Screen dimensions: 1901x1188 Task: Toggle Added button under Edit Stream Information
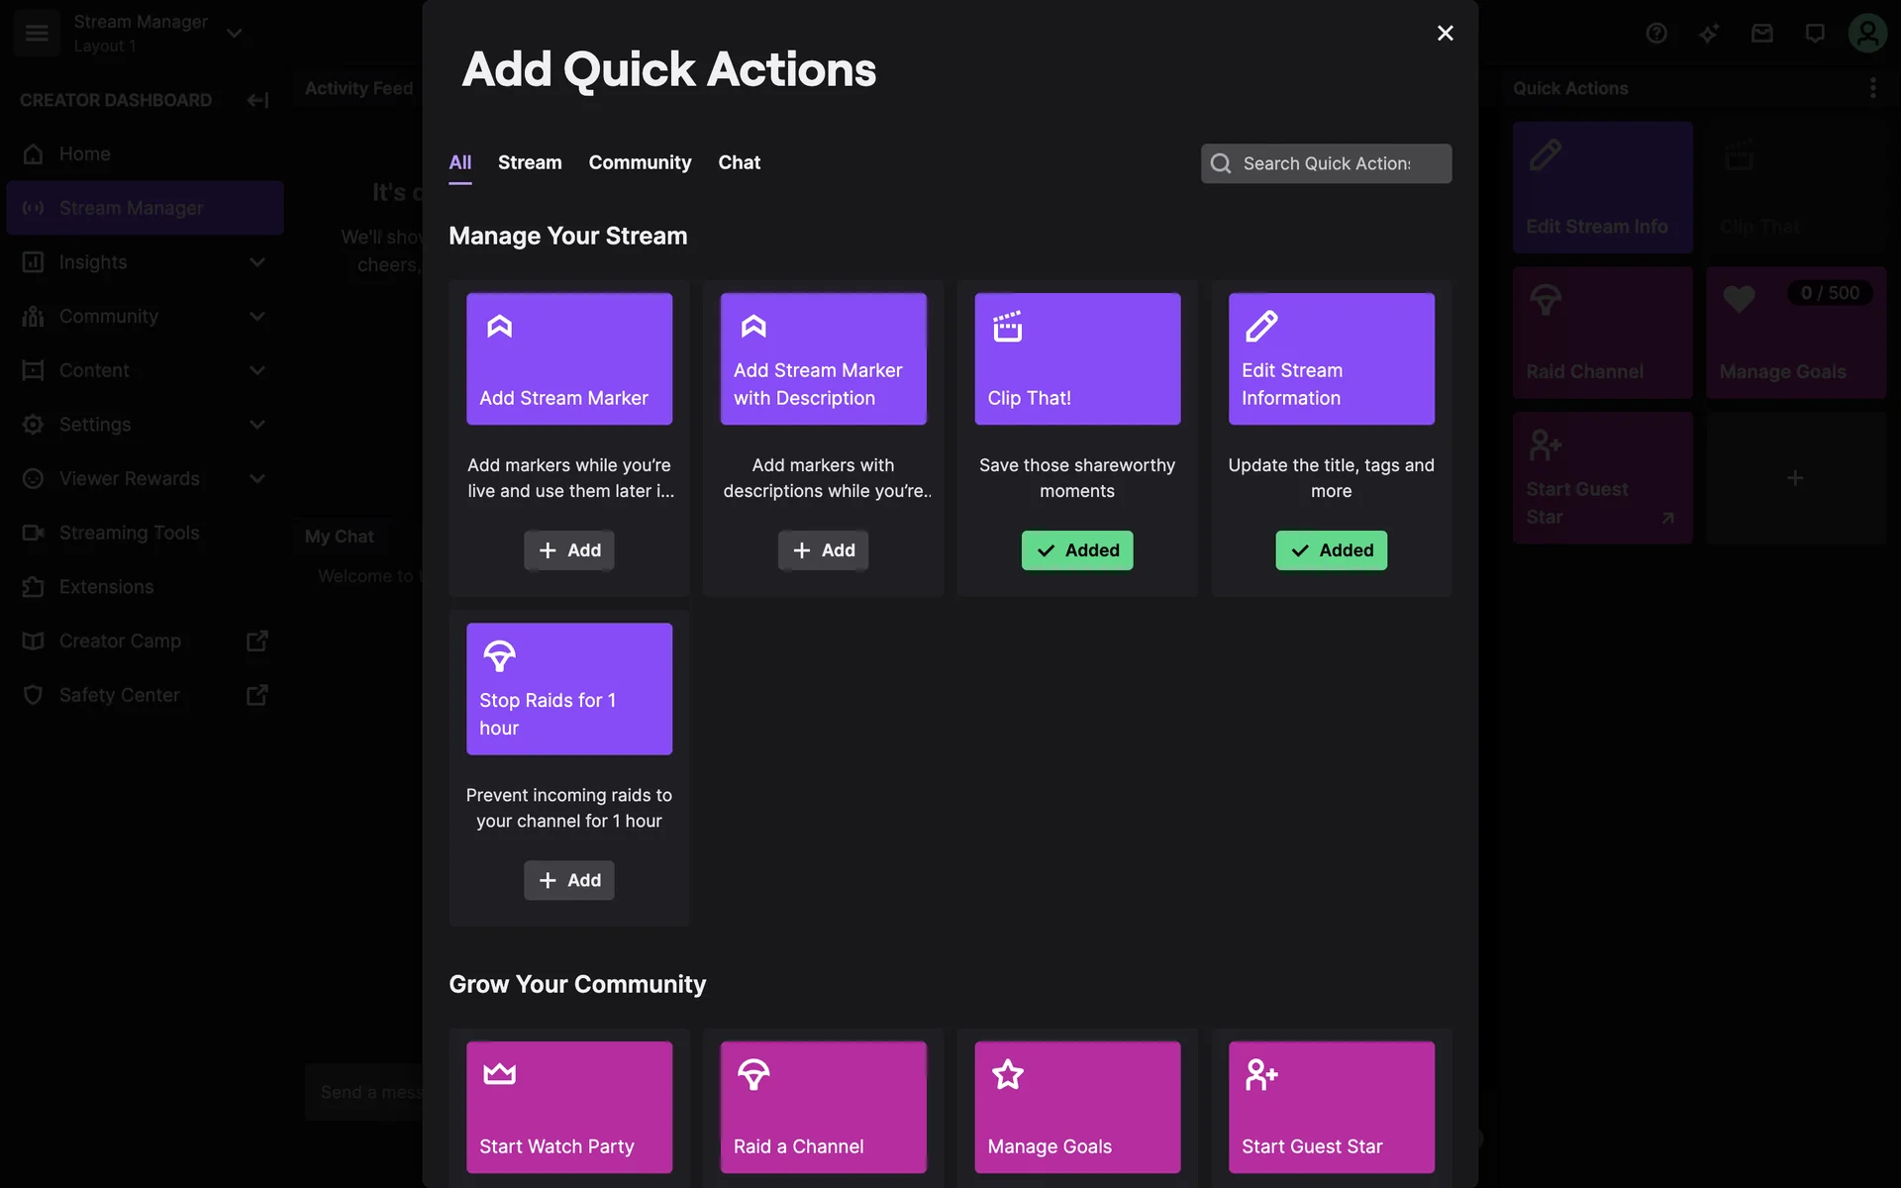[1331, 550]
